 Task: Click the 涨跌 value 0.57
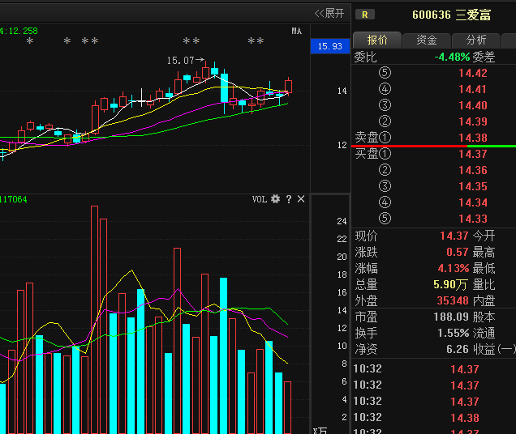point(458,252)
